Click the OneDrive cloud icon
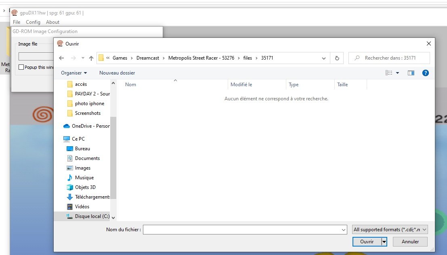The image size is (447, 255). 66,126
